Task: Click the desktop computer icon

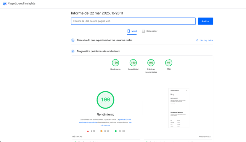Action: pyautogui.click(x=144, y=31)
